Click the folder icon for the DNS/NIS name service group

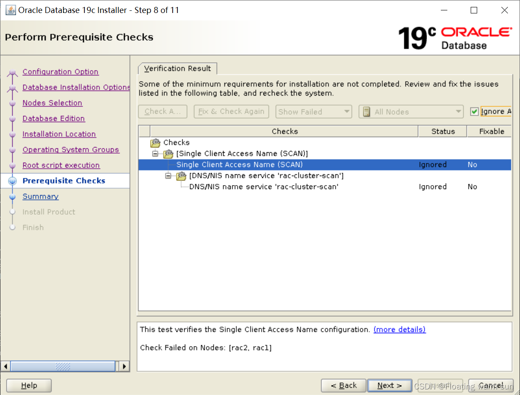point(181,176)
